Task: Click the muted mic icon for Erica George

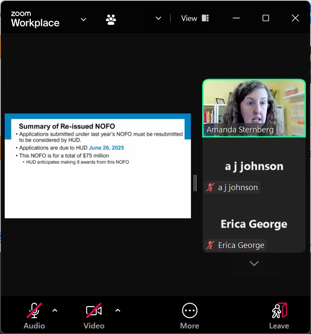Action: (x=210, y=245)
